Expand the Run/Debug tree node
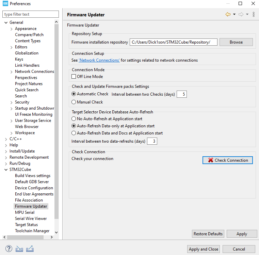259x255 pixels. point(6,163)
